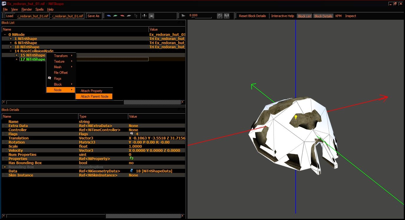Screen dimensions: 405x220
Task: Toggle the Block List panel button in toolbar
Action: pyautogui.click(x=304, y=16)
